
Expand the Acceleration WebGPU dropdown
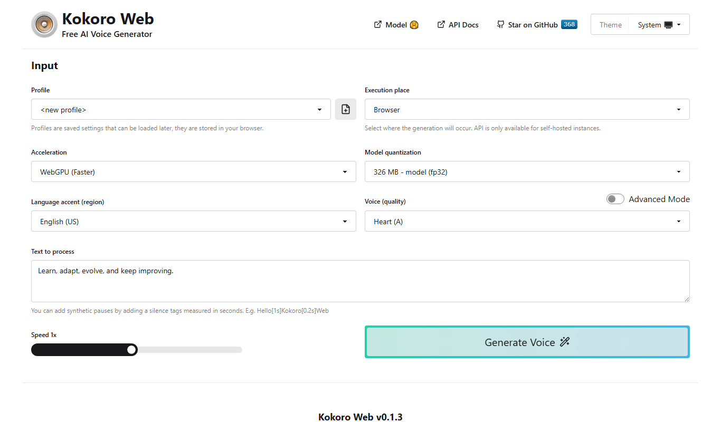pos(194,171)
